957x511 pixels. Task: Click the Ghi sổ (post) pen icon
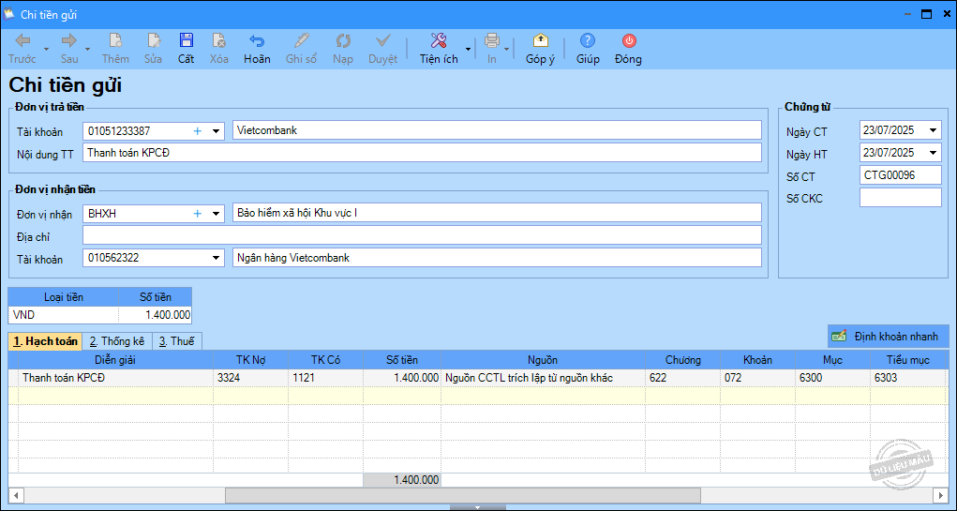pos(302,41)
